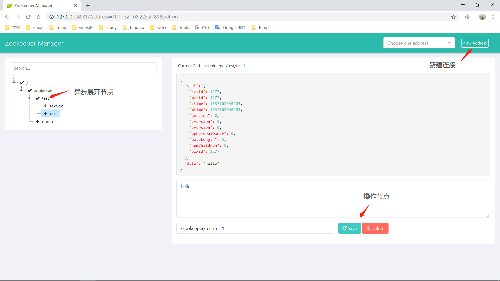Image resolution: width=500 pixels, height=281 pixels.
Task: Click the "dataLength": 5 JSON line
Action: coord(208,139)
